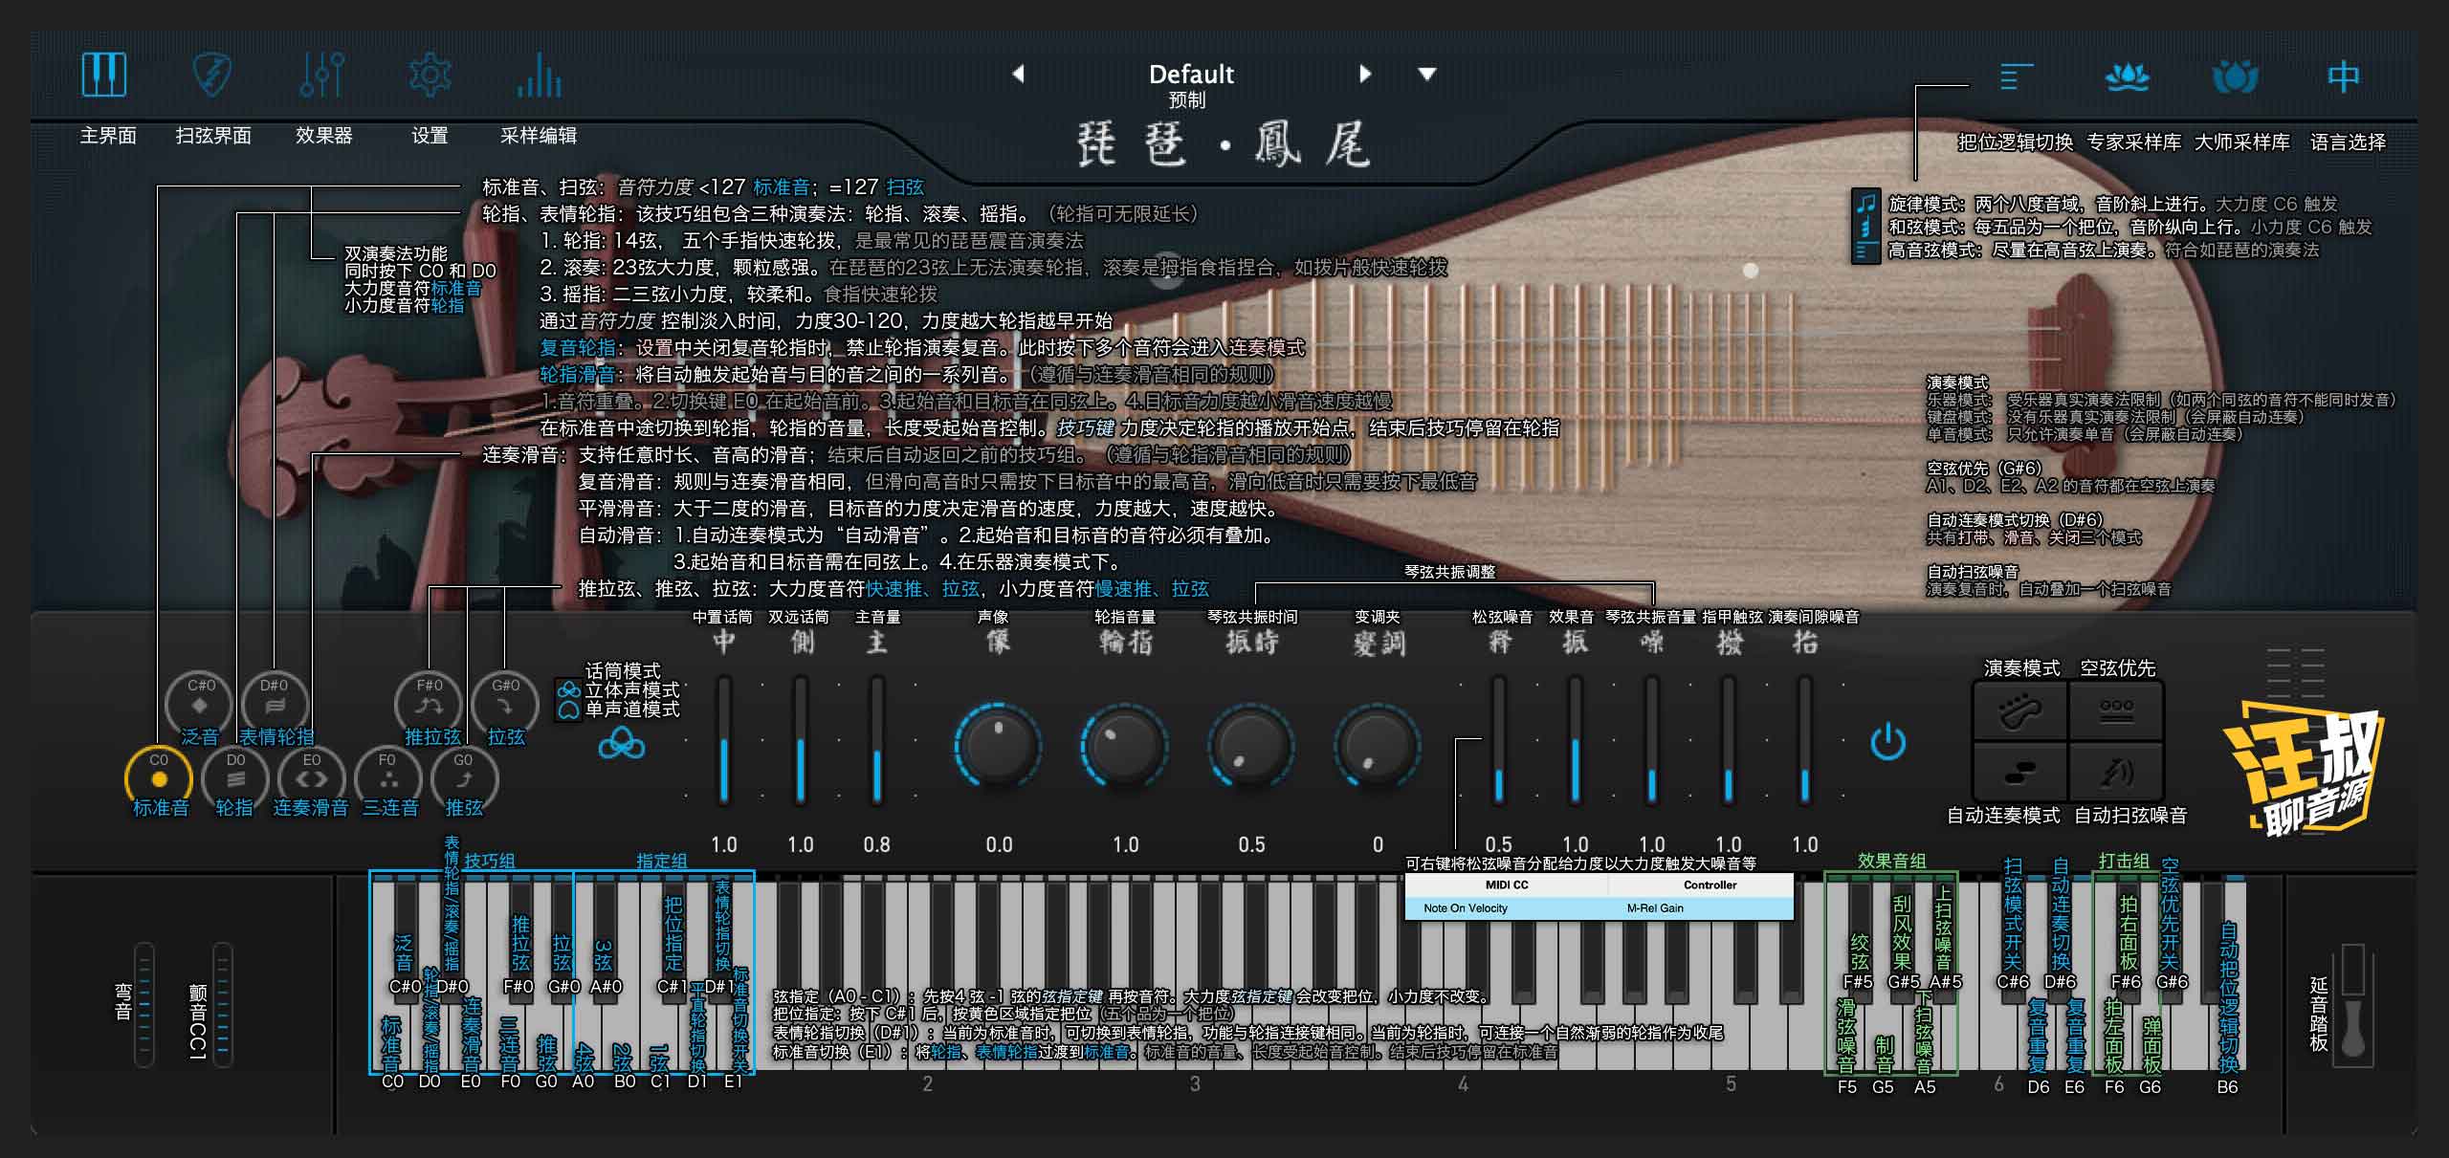
Task: Adjust the 双远话筒 side mic slider
Action: tap(801, 738)
